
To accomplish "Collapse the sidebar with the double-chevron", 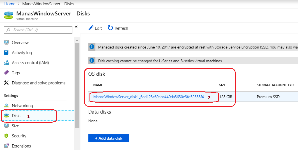I will [x=76, y=27].
